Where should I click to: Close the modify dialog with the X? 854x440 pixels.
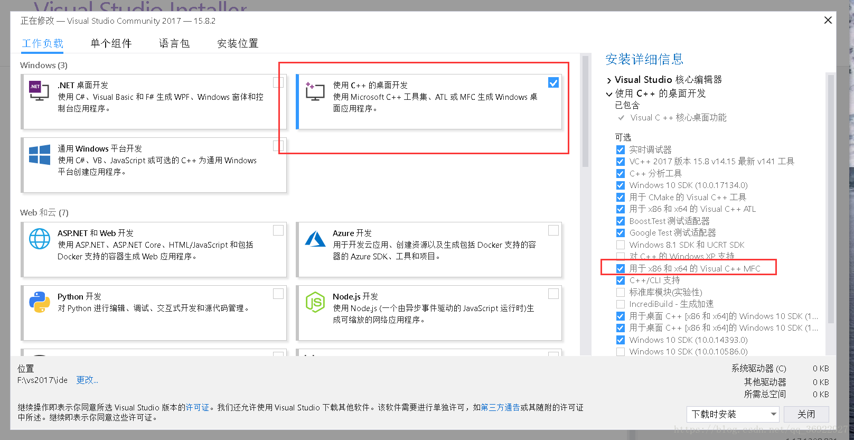(x=828, y=20)
